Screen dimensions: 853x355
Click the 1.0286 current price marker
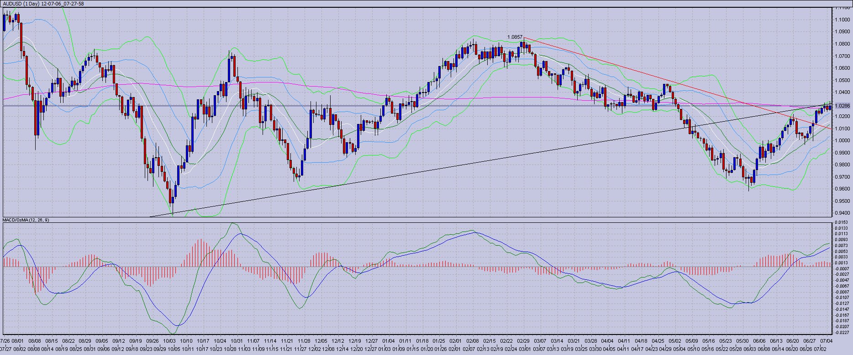pyautogui.click(x=842, y=106)
